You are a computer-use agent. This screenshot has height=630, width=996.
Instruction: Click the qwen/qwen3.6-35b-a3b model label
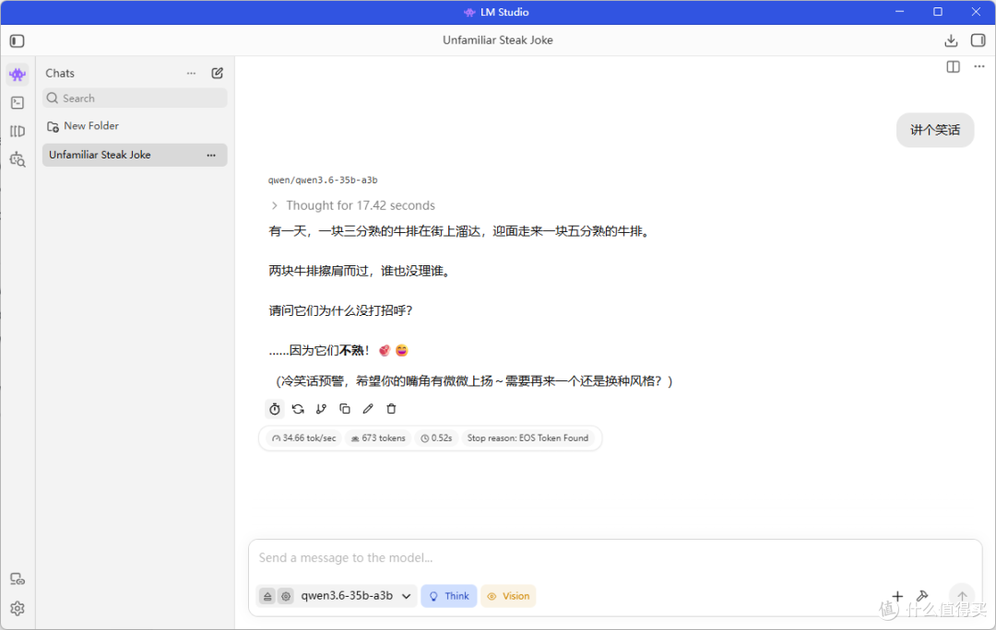pyautogui.click(x=323, y=181)
